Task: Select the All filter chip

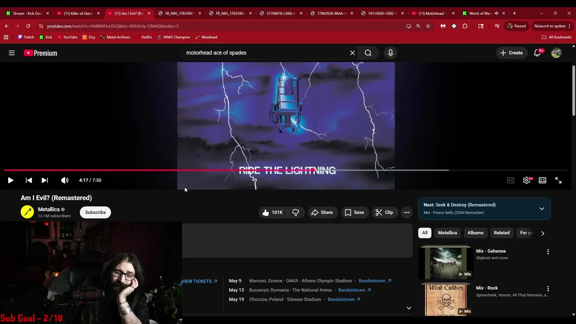Action: coord(424,233)
